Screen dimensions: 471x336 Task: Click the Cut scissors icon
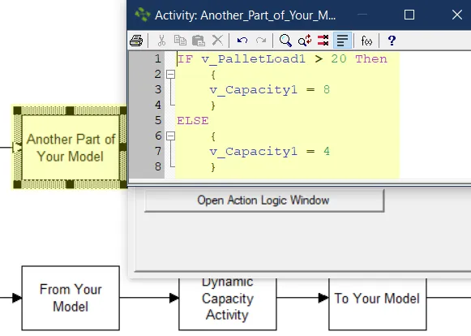[x=161, y=41]
